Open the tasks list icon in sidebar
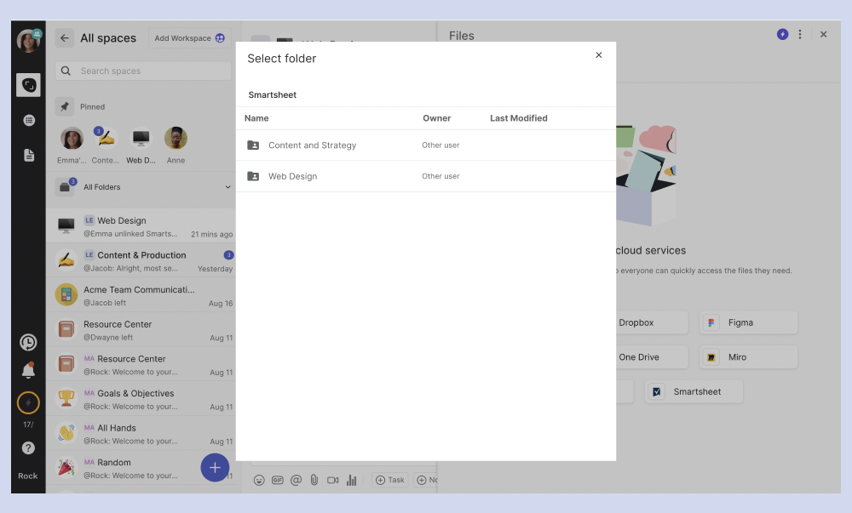 coord(28,120)
